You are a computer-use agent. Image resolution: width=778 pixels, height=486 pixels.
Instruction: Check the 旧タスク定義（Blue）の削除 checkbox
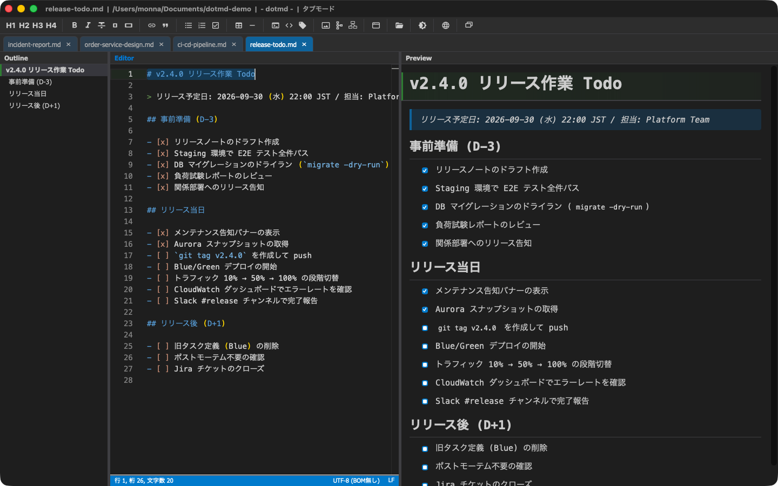425,449
